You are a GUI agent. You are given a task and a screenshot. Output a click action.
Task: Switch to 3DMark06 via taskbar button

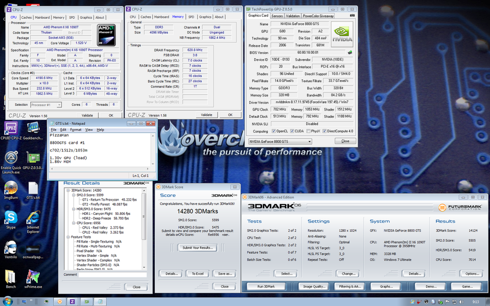tap(59, 302)
